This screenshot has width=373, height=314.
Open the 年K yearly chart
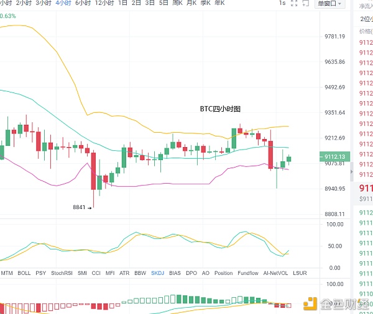pyautogui.click(x=219, y=3)
